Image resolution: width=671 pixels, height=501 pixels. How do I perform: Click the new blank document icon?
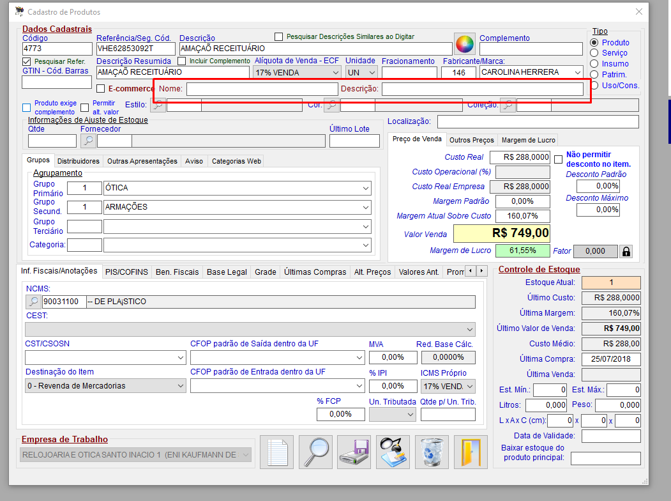click(x=276, y=452)
